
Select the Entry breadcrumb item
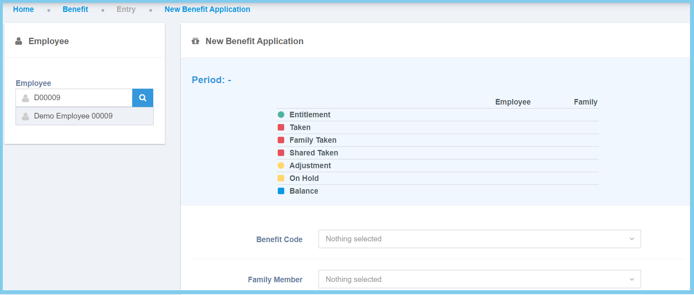tap(126, 10)
